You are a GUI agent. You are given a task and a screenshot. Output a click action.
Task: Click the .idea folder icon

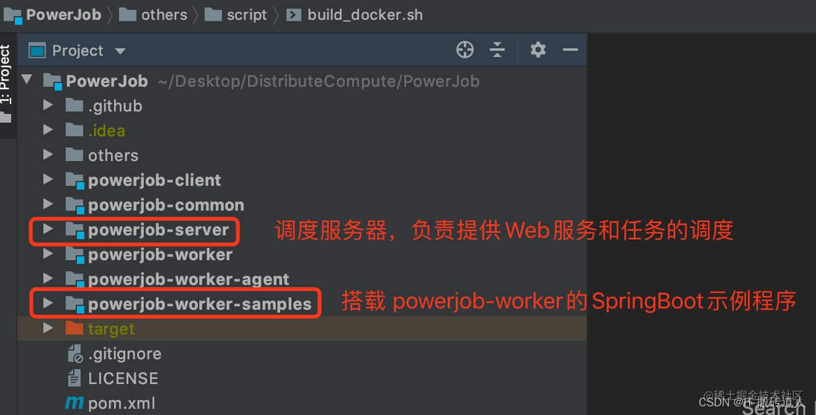(x=74, y=129)
